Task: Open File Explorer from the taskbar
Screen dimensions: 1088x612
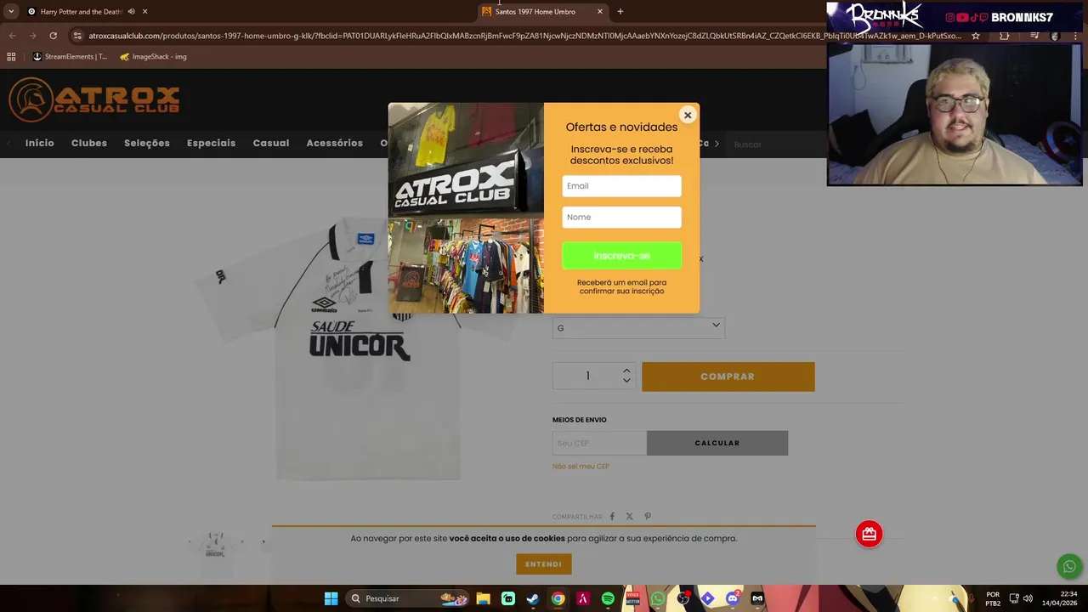Action: 483,598
